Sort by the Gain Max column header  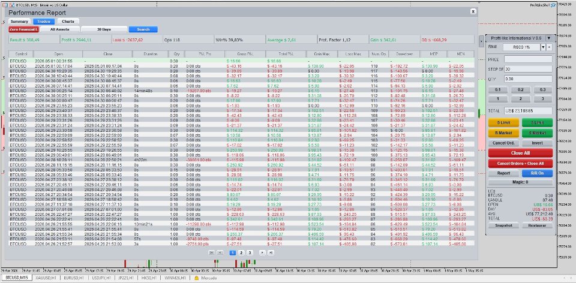coord(322,54)
